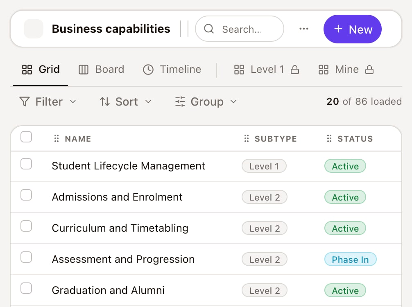Screen dimensions: 412x307
Task: Open the Mine saved view
Action: (x=346, y=70)
